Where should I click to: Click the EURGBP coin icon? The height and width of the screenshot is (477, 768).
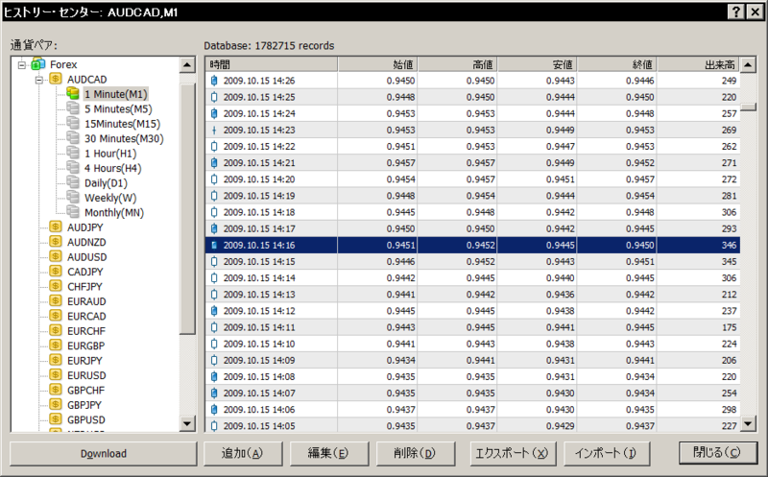56,346
